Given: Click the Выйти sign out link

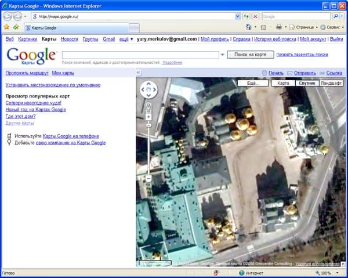Looking at the screenshot, I should coord(336,39).
